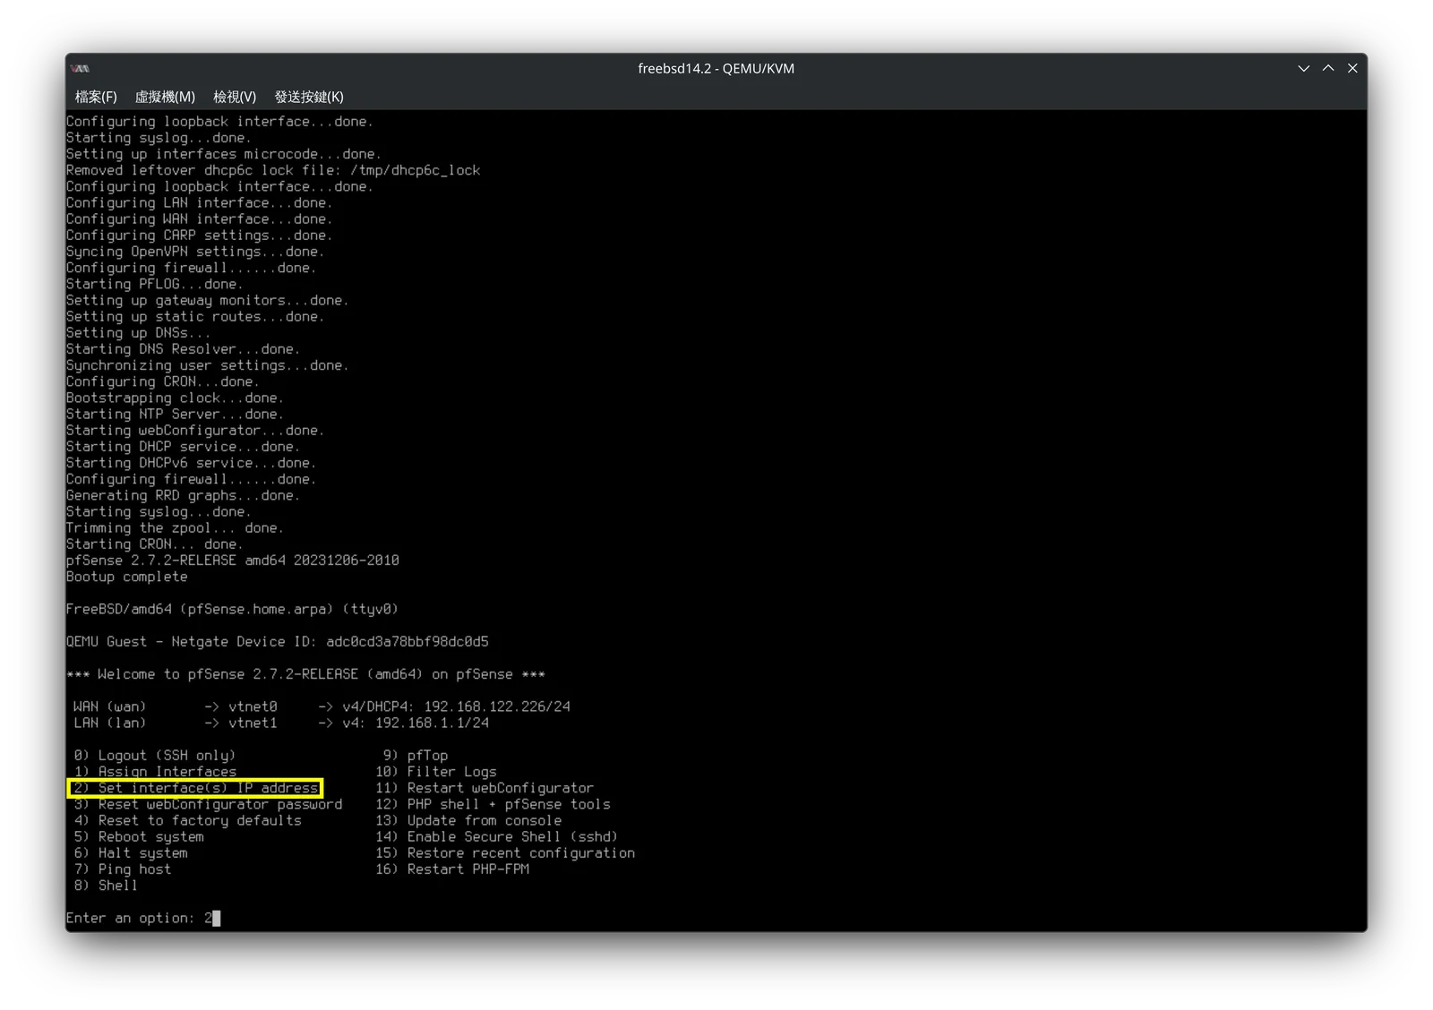Open the 發送按鍵(K) menu

tap(309, 97)
